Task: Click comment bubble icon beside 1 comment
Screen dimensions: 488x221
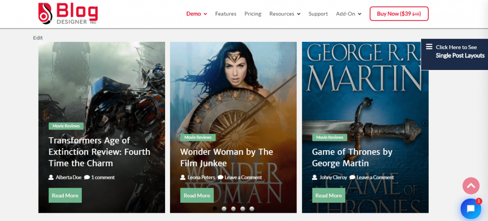Action: tap(87, 177)
